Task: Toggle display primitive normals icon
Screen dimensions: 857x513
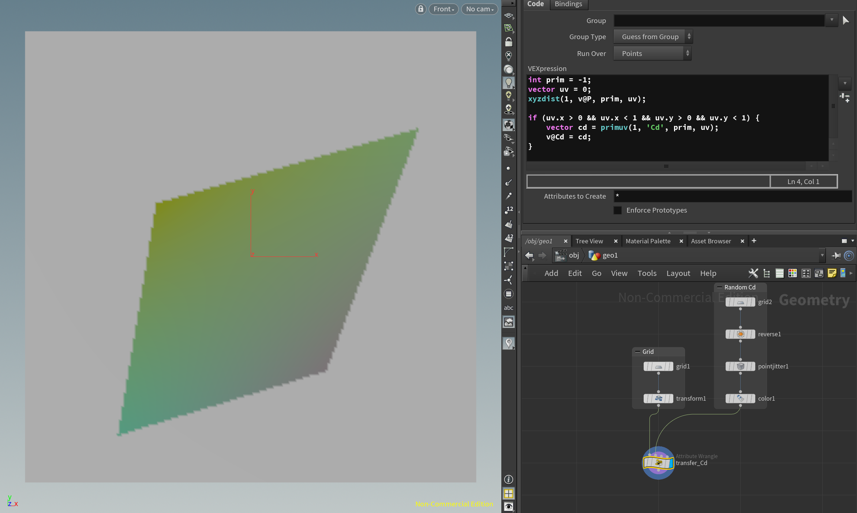Action: click(x=509, y=224)
